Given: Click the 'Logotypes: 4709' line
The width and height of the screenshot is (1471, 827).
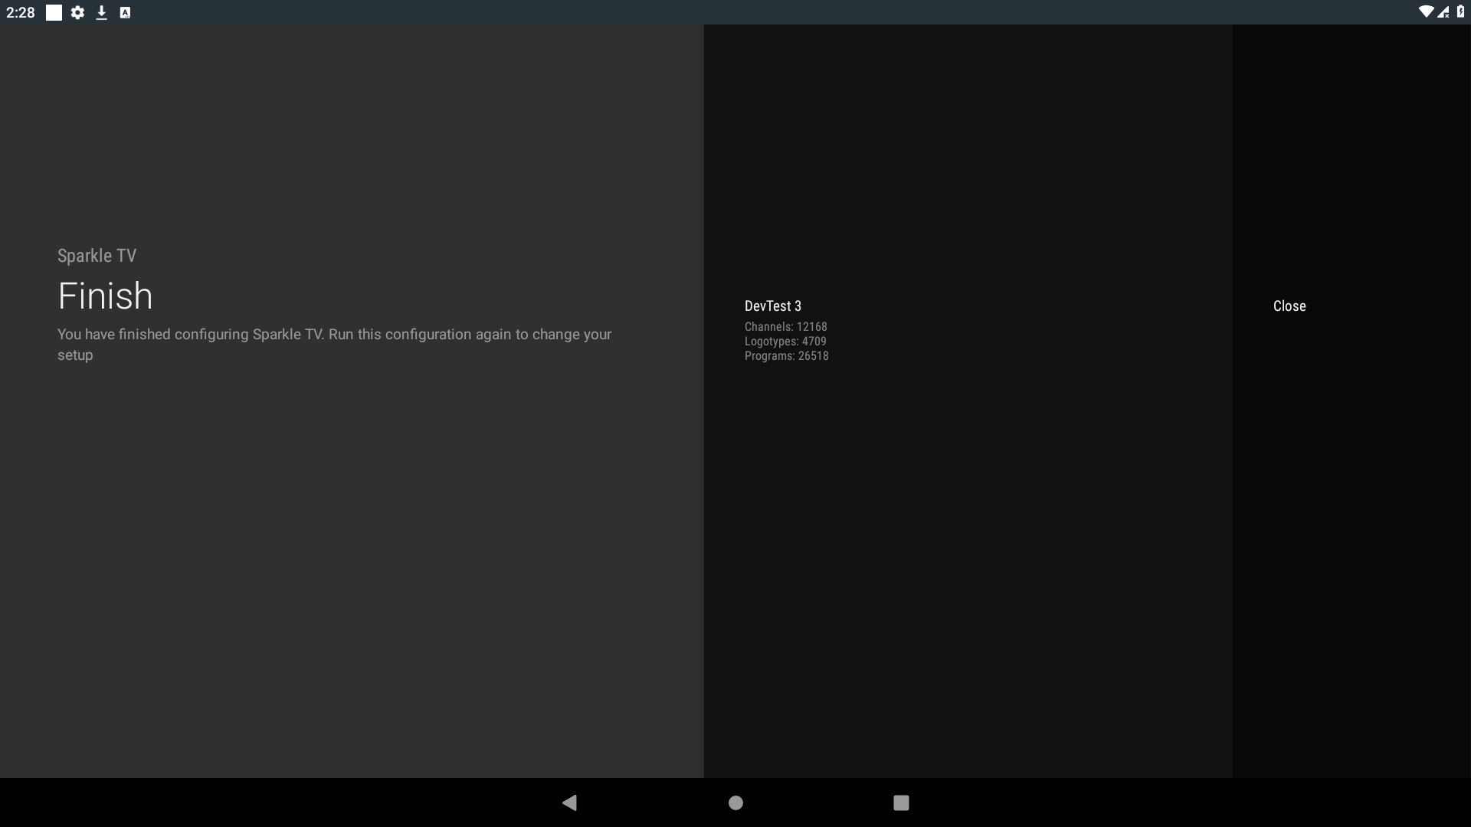Looking at the screenshot, I should tap(785, 342).
